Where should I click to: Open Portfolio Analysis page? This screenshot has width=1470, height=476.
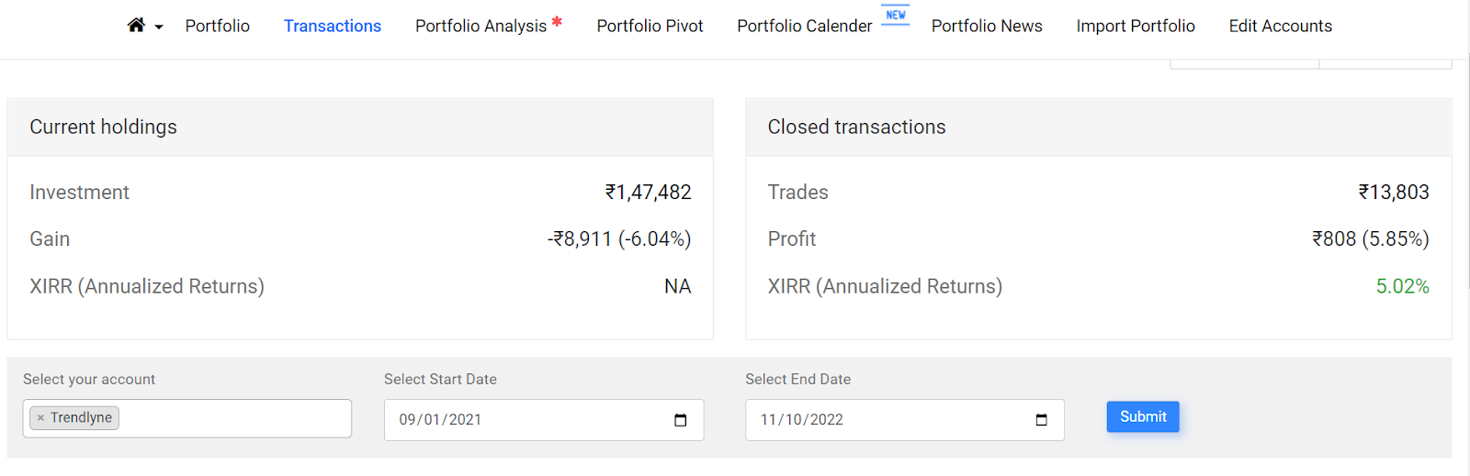[481, 27]
